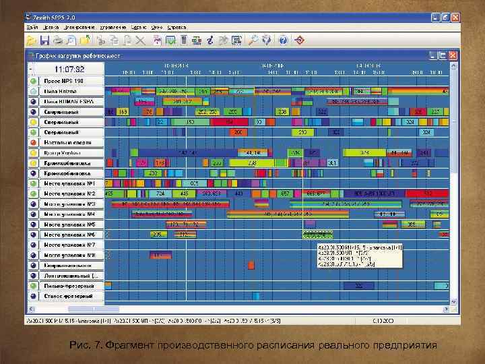Click light blue task bar labeled 724

pos(160,193)
